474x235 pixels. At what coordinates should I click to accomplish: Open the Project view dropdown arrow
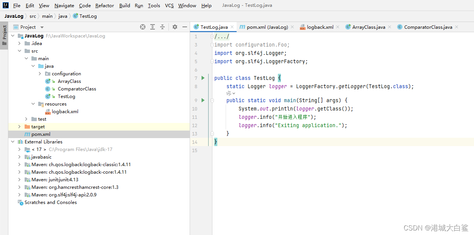tap(42, 27)
